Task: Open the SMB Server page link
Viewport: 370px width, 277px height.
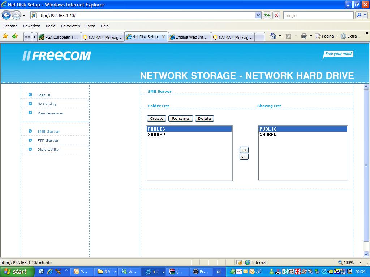Action: tap(48, 131)
